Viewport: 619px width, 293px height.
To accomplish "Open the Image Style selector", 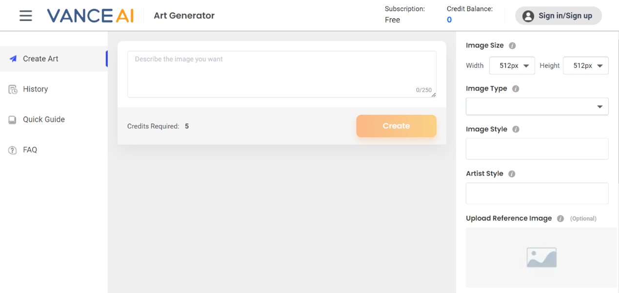I will pyautogui.click(x=537, y=148).
